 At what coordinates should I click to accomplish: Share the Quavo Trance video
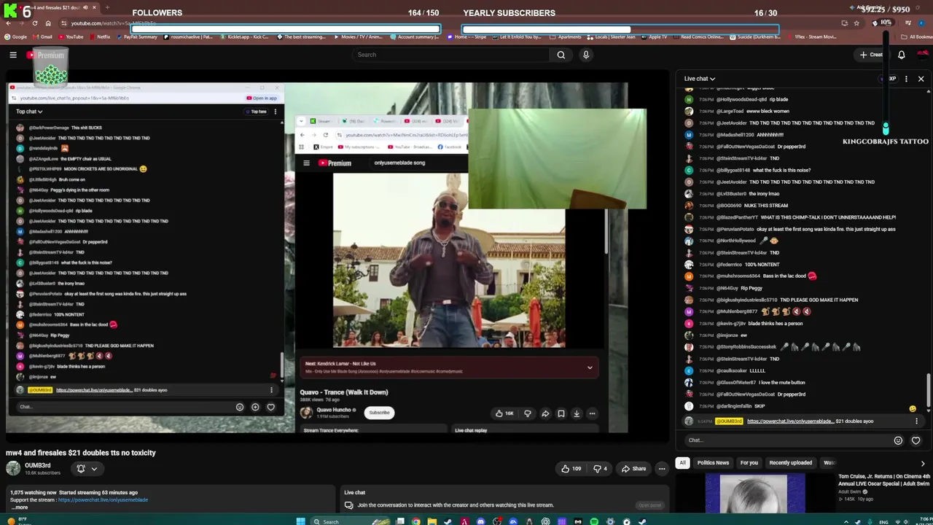point(545,413)
